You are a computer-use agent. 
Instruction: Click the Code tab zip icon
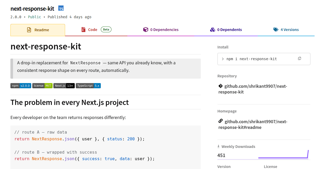tap(83, 30)
